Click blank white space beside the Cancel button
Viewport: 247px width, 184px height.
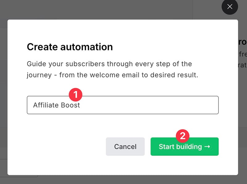point(62,147)
